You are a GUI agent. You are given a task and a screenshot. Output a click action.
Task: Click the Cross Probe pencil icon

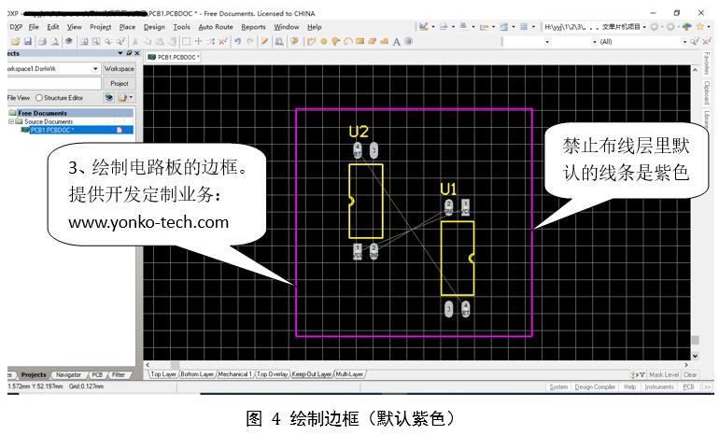264,41
